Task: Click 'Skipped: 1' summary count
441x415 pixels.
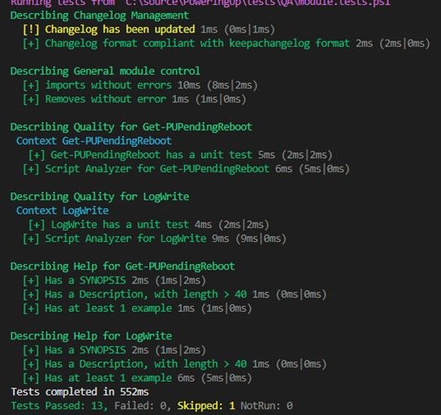Action: point(206,406)
